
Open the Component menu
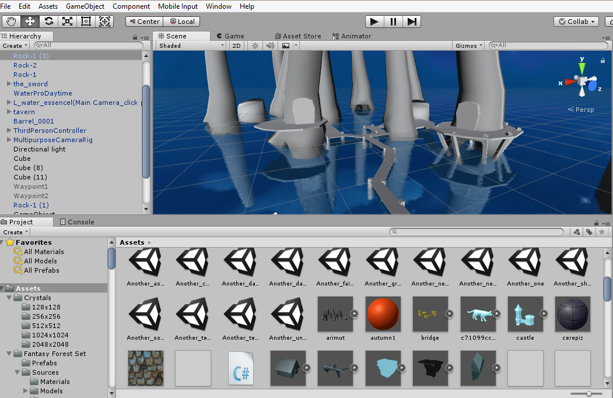point(131,6)
